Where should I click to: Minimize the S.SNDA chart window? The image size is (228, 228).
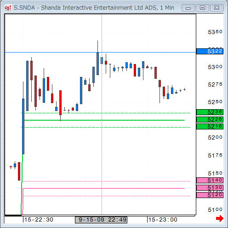pos(188,8)
